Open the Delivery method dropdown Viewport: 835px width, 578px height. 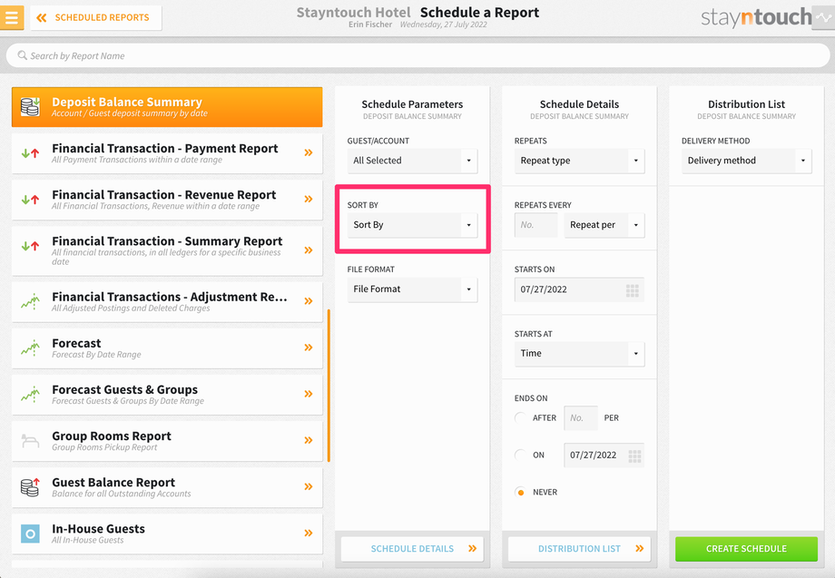tap(747, 161)
